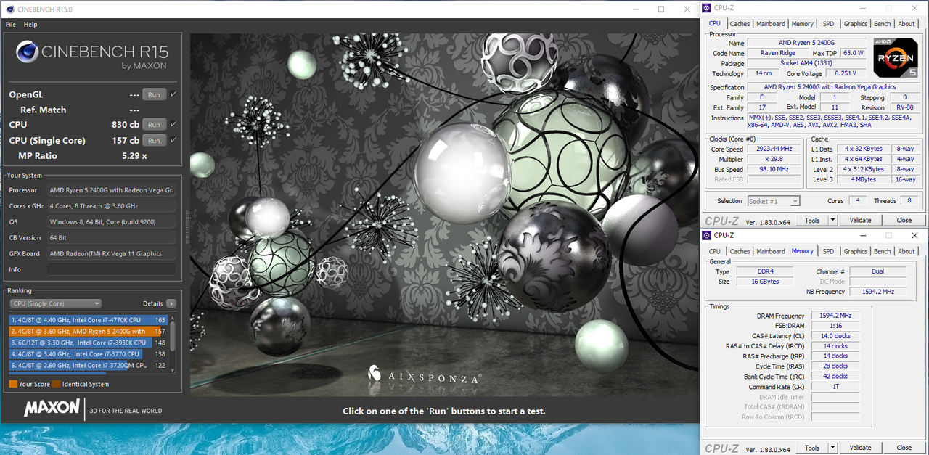The height and width of the screenshot is (455, 929).
Task: Switch to SPD tab in upper CPU-Z
Action: pos(828,24)
